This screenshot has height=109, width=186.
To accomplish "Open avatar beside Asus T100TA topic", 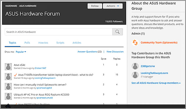I will click(x=8, y=76).
